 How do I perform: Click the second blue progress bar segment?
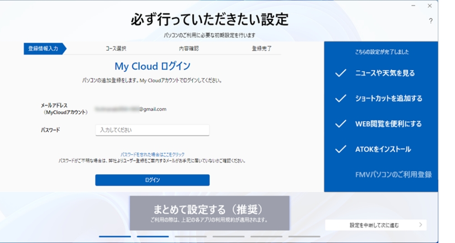point(152,237)
